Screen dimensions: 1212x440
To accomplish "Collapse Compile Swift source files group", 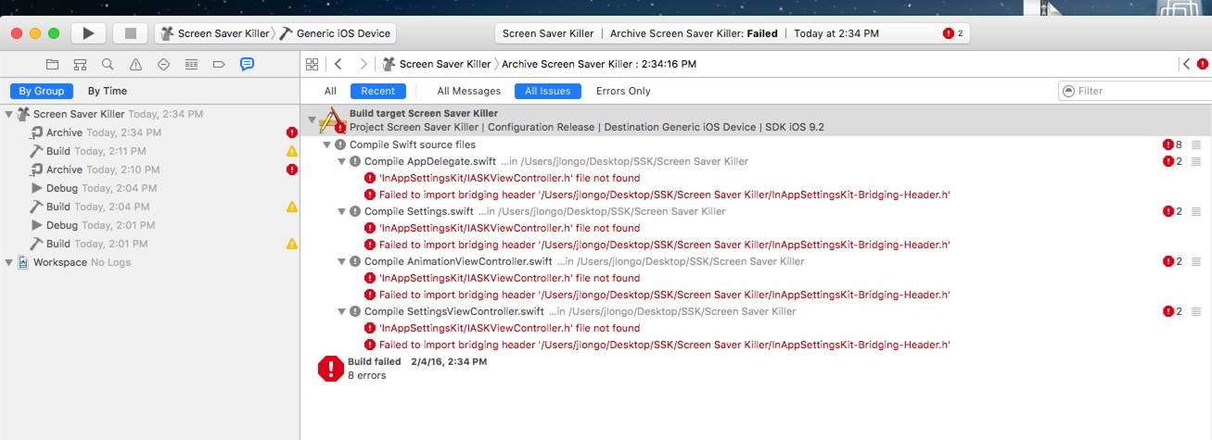I will (x=327, y=145).
